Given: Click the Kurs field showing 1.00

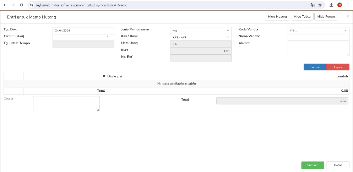Looking at the screenshot, I should point(201,51).
